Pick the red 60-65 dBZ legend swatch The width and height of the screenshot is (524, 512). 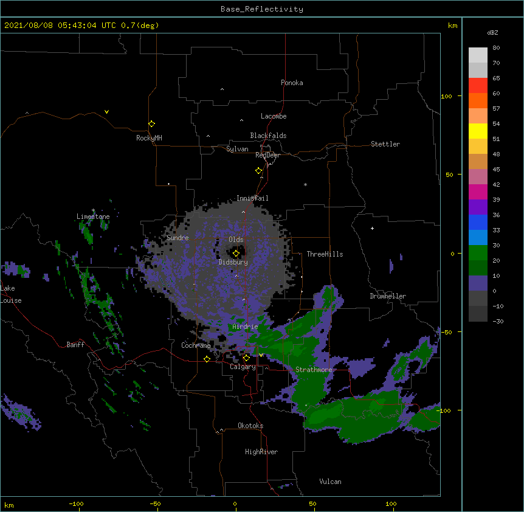click(x=478, y=86)
